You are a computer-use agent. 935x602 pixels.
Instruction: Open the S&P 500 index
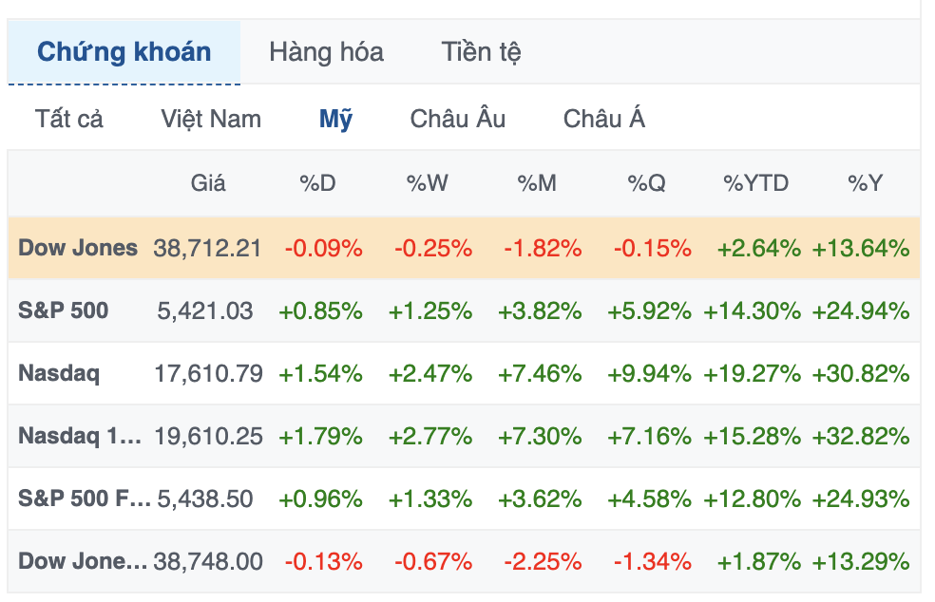click(64, 310)
